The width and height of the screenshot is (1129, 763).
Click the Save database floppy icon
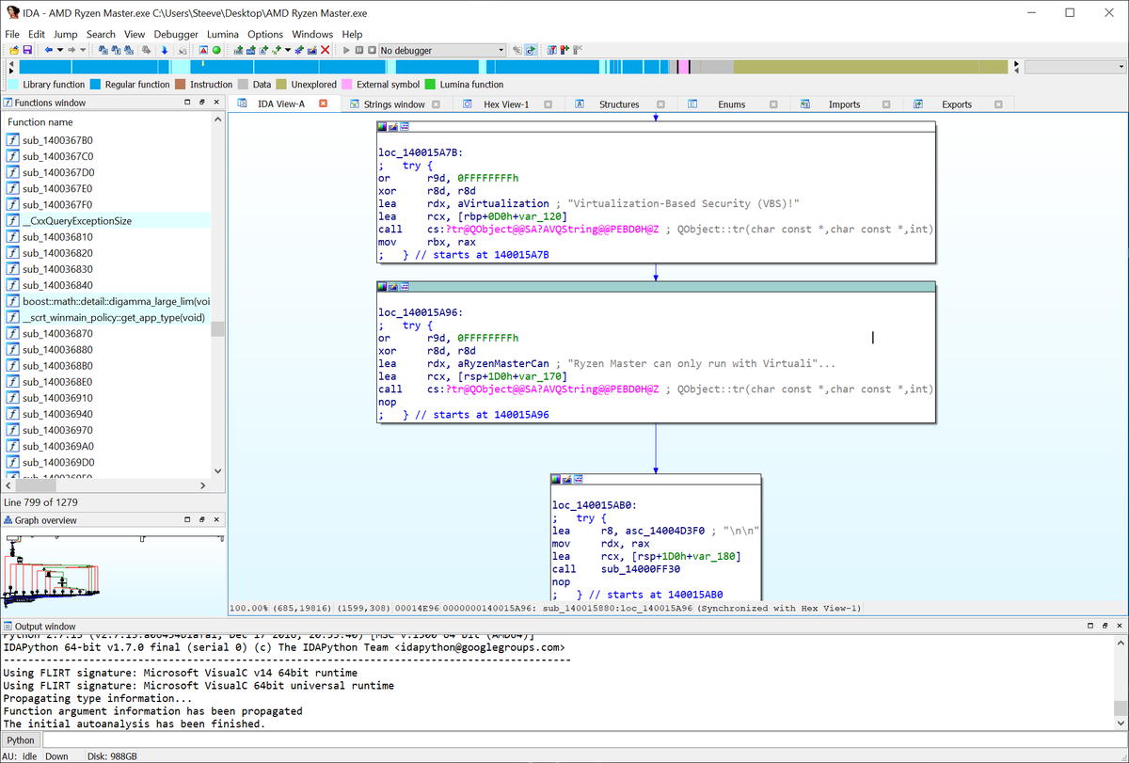(x=27, y=50)
